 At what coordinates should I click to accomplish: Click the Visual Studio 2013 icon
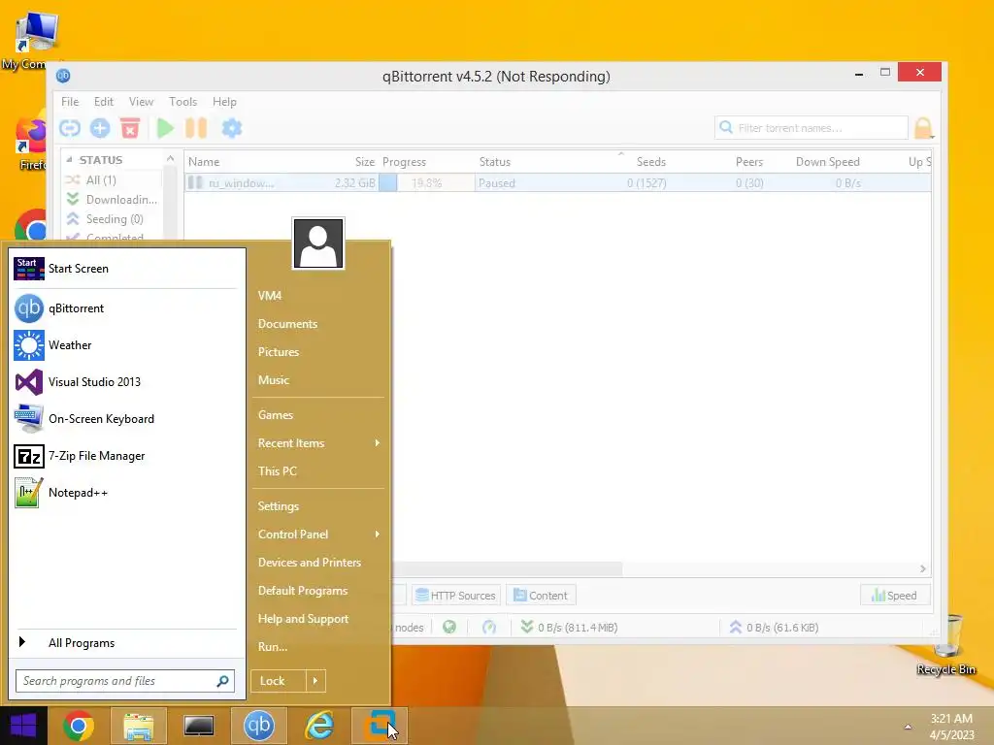point(29,382)
